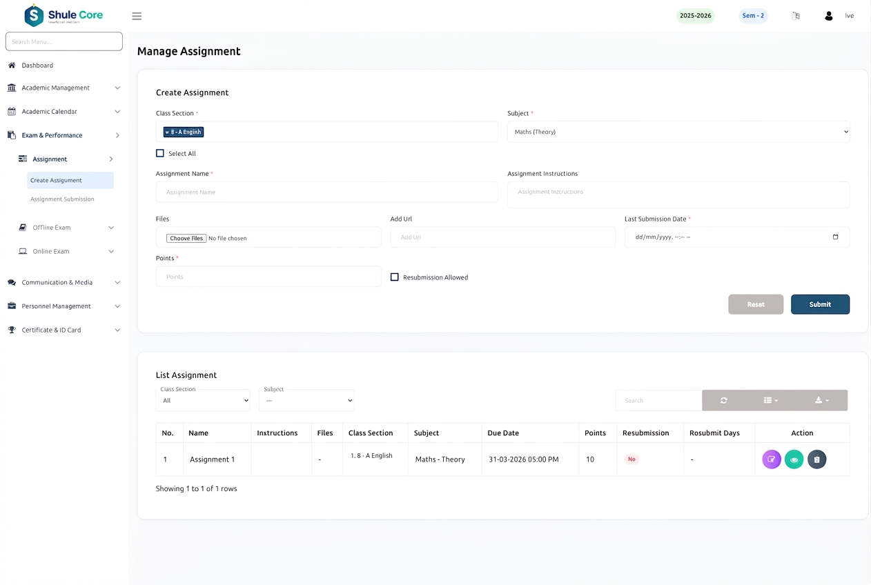
Task: Click the Dashboard home icon
Action: [12, 66]
